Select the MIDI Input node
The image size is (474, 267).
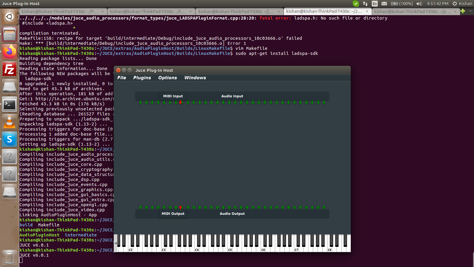point(173,96)
